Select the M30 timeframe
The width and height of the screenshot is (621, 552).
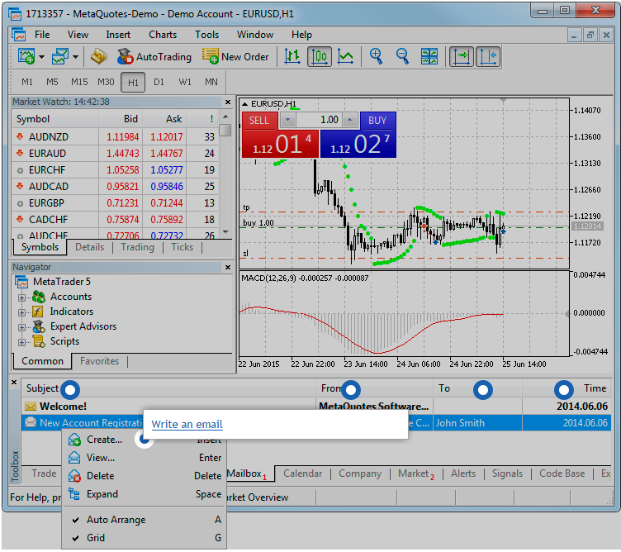click(106, 82)
